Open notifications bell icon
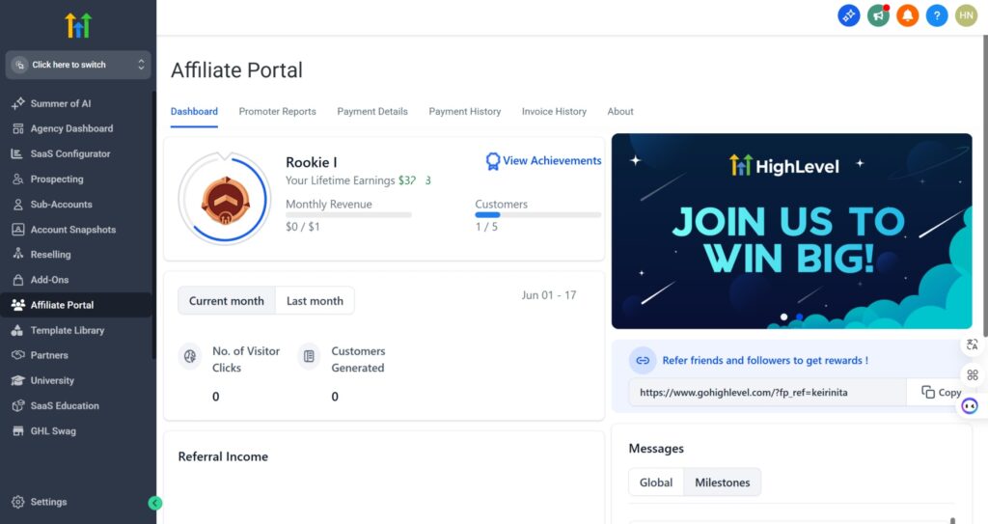The width and height of the screenshot is (988, 524). click(x=907, y=15)
